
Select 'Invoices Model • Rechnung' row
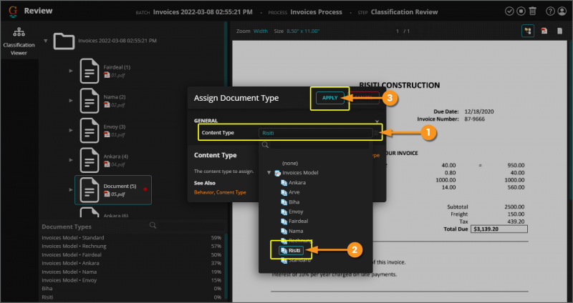coord(132,246)
